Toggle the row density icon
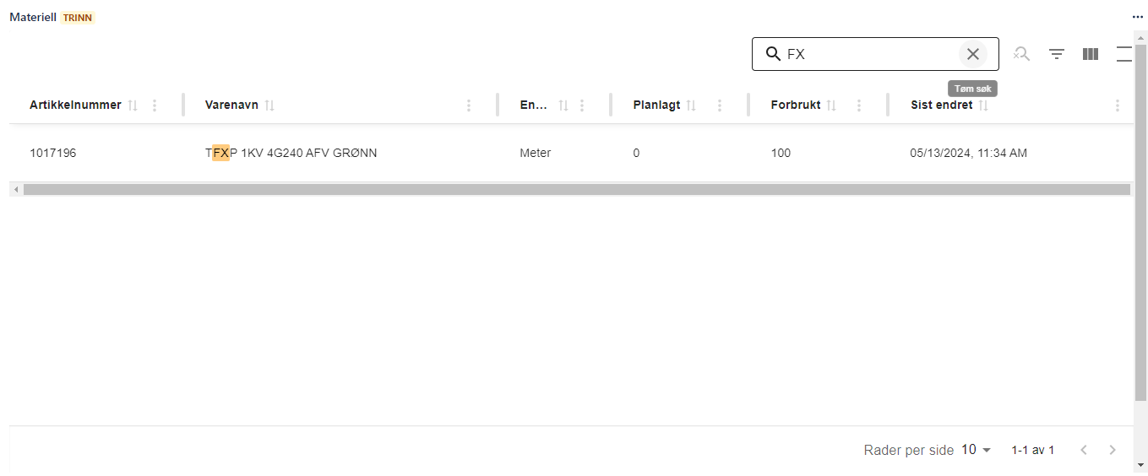This screenshot has height=476, width=1148. [x=1124, y=54]
